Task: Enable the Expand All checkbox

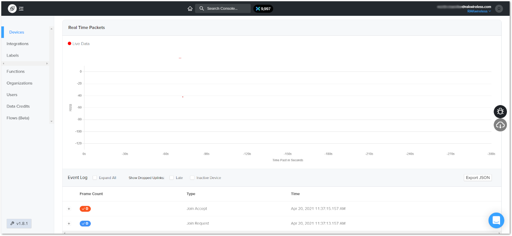Action: pyautogui.click(x=95, y=178)
